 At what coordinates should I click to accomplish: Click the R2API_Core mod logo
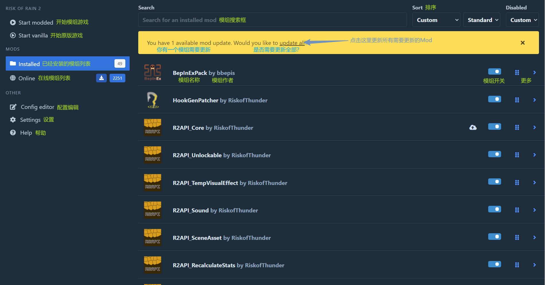point(153,127)
